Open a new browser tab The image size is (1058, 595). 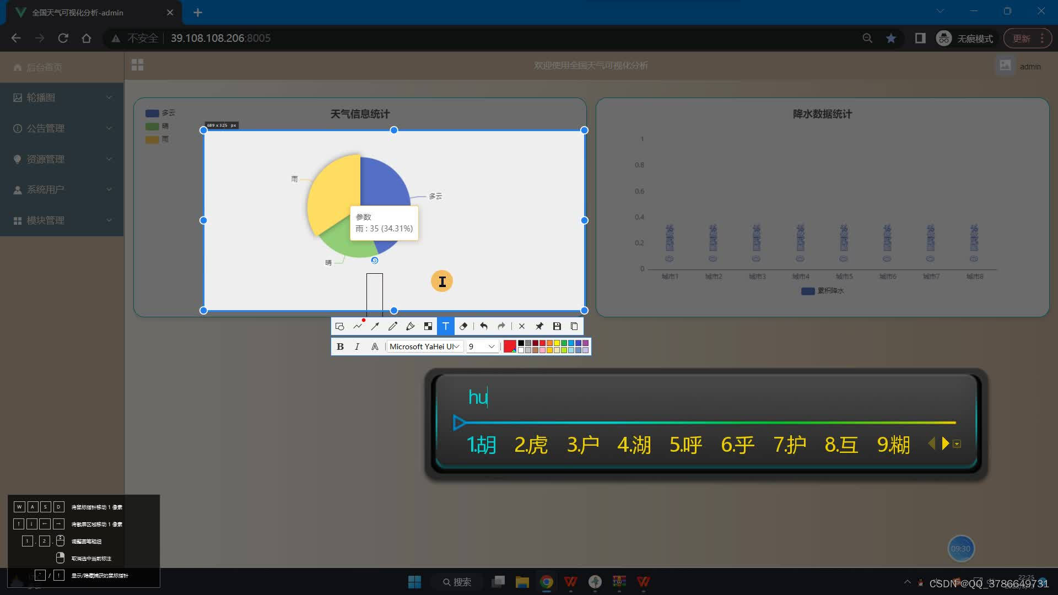coord(198,12)
